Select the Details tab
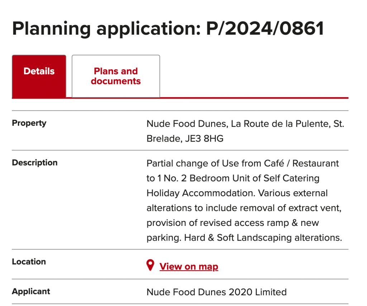Image resolution: width=367 pixels, height=306 pixels. click(x=39, y=76)
